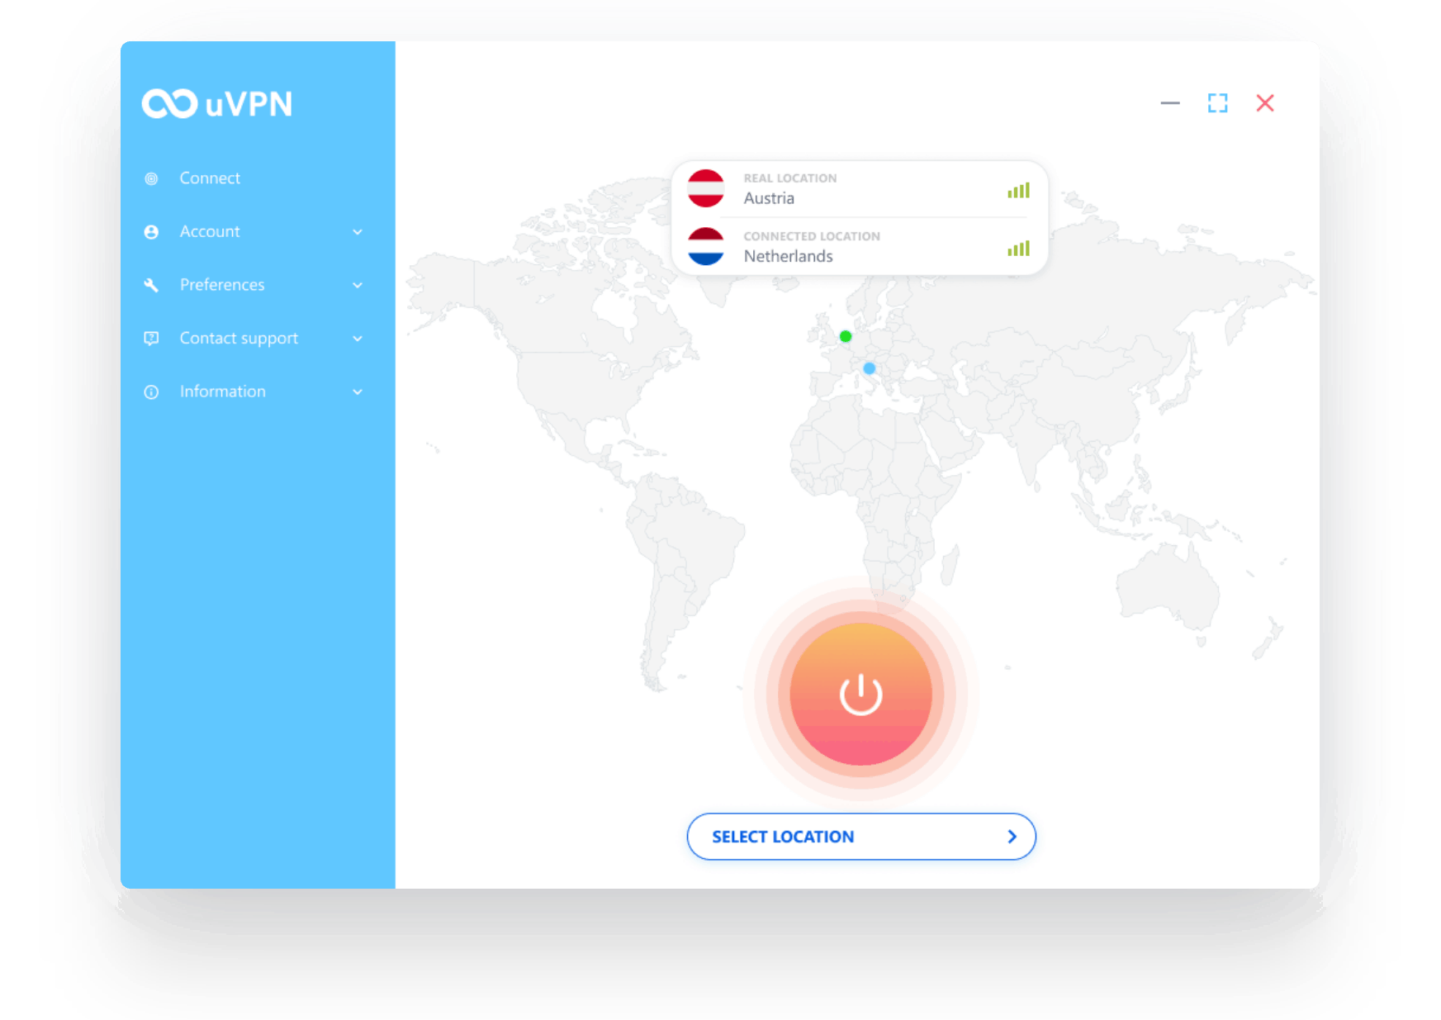Click the Austria real location text

point(769,198)
